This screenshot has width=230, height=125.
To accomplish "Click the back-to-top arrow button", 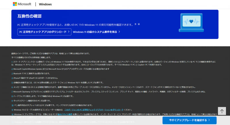I will tap(222, 111).
